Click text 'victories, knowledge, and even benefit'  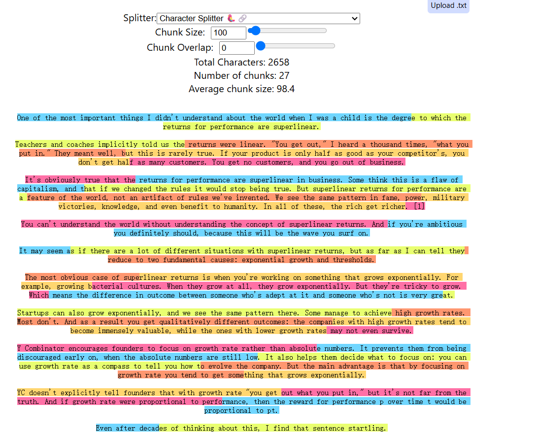[x=134, y=206]
